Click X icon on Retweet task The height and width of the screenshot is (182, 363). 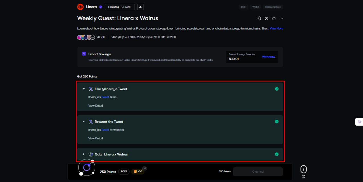pyautogui.click(x=91, y=122)
